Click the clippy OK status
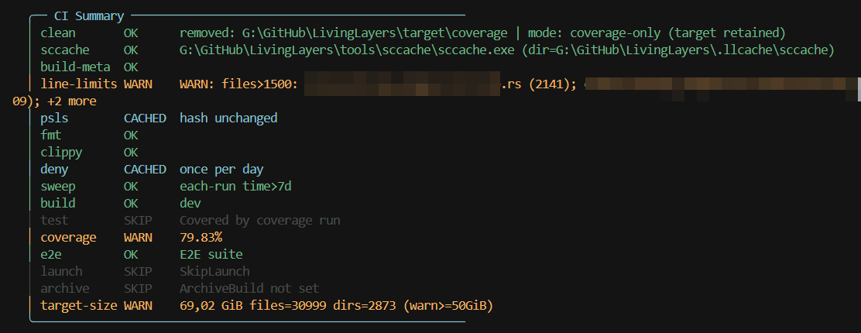This screenshot has width=861, height=333. 131,153
